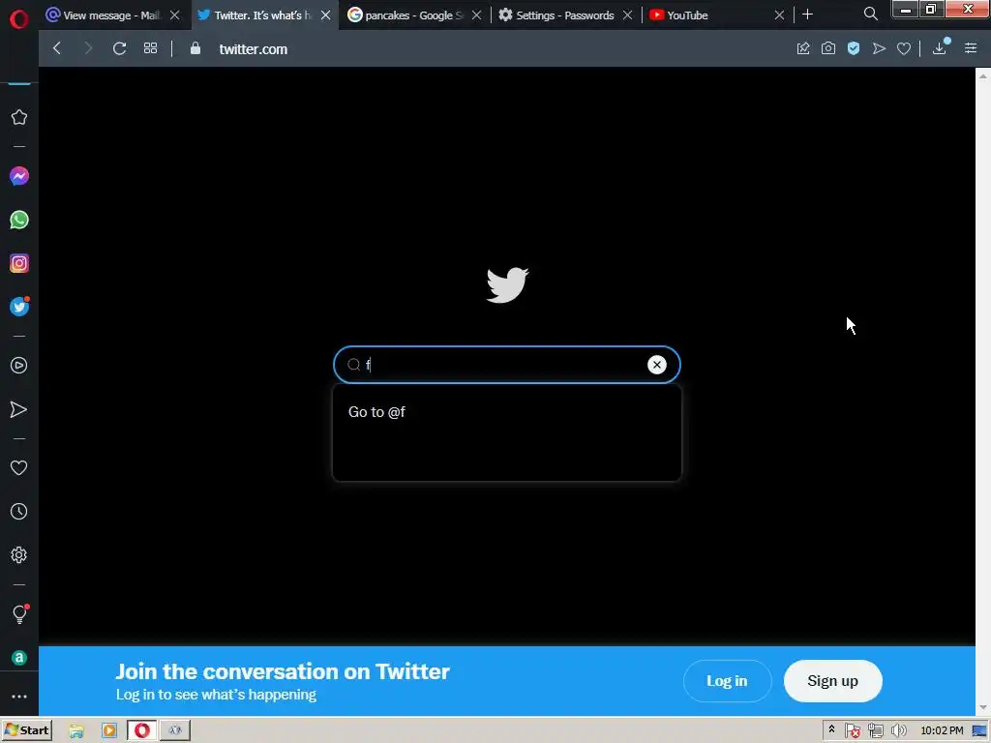Go back to the previous page

(57, 48)
